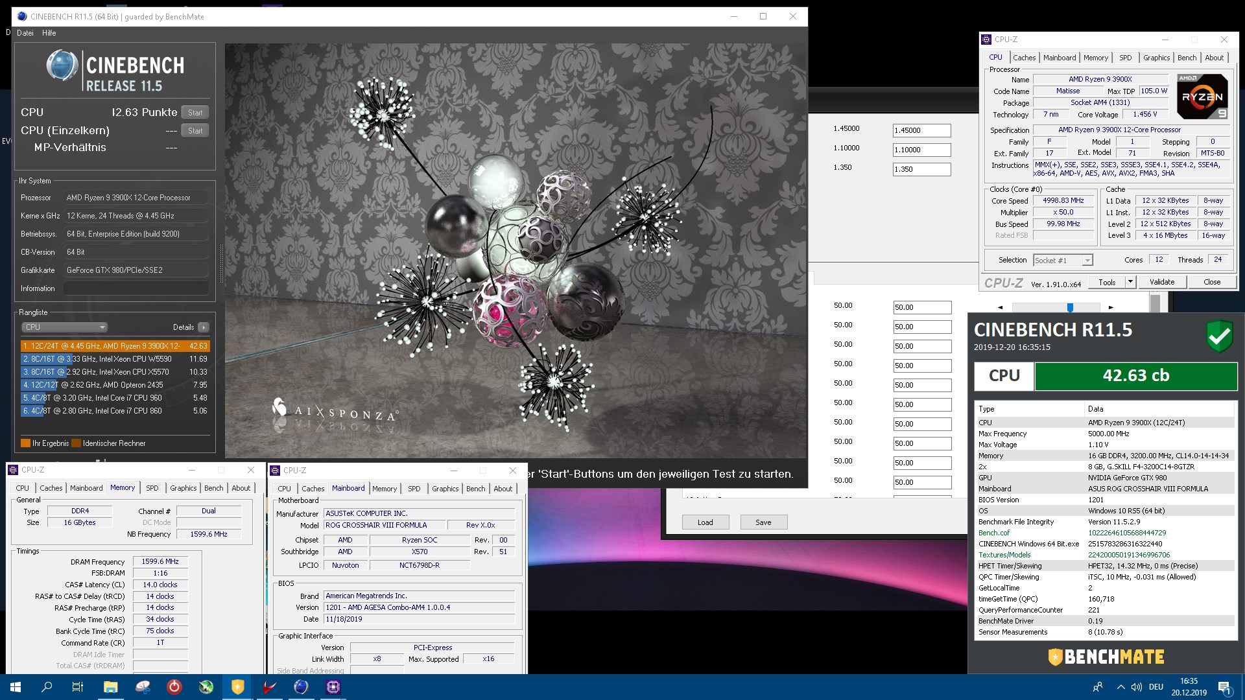Viewport: 1245px width, 700px height.
Task: Open Windows search from the taskbar
Action: click(47, 687)
